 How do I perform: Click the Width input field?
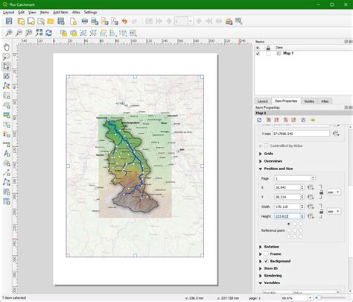click(x=287, y=207)
